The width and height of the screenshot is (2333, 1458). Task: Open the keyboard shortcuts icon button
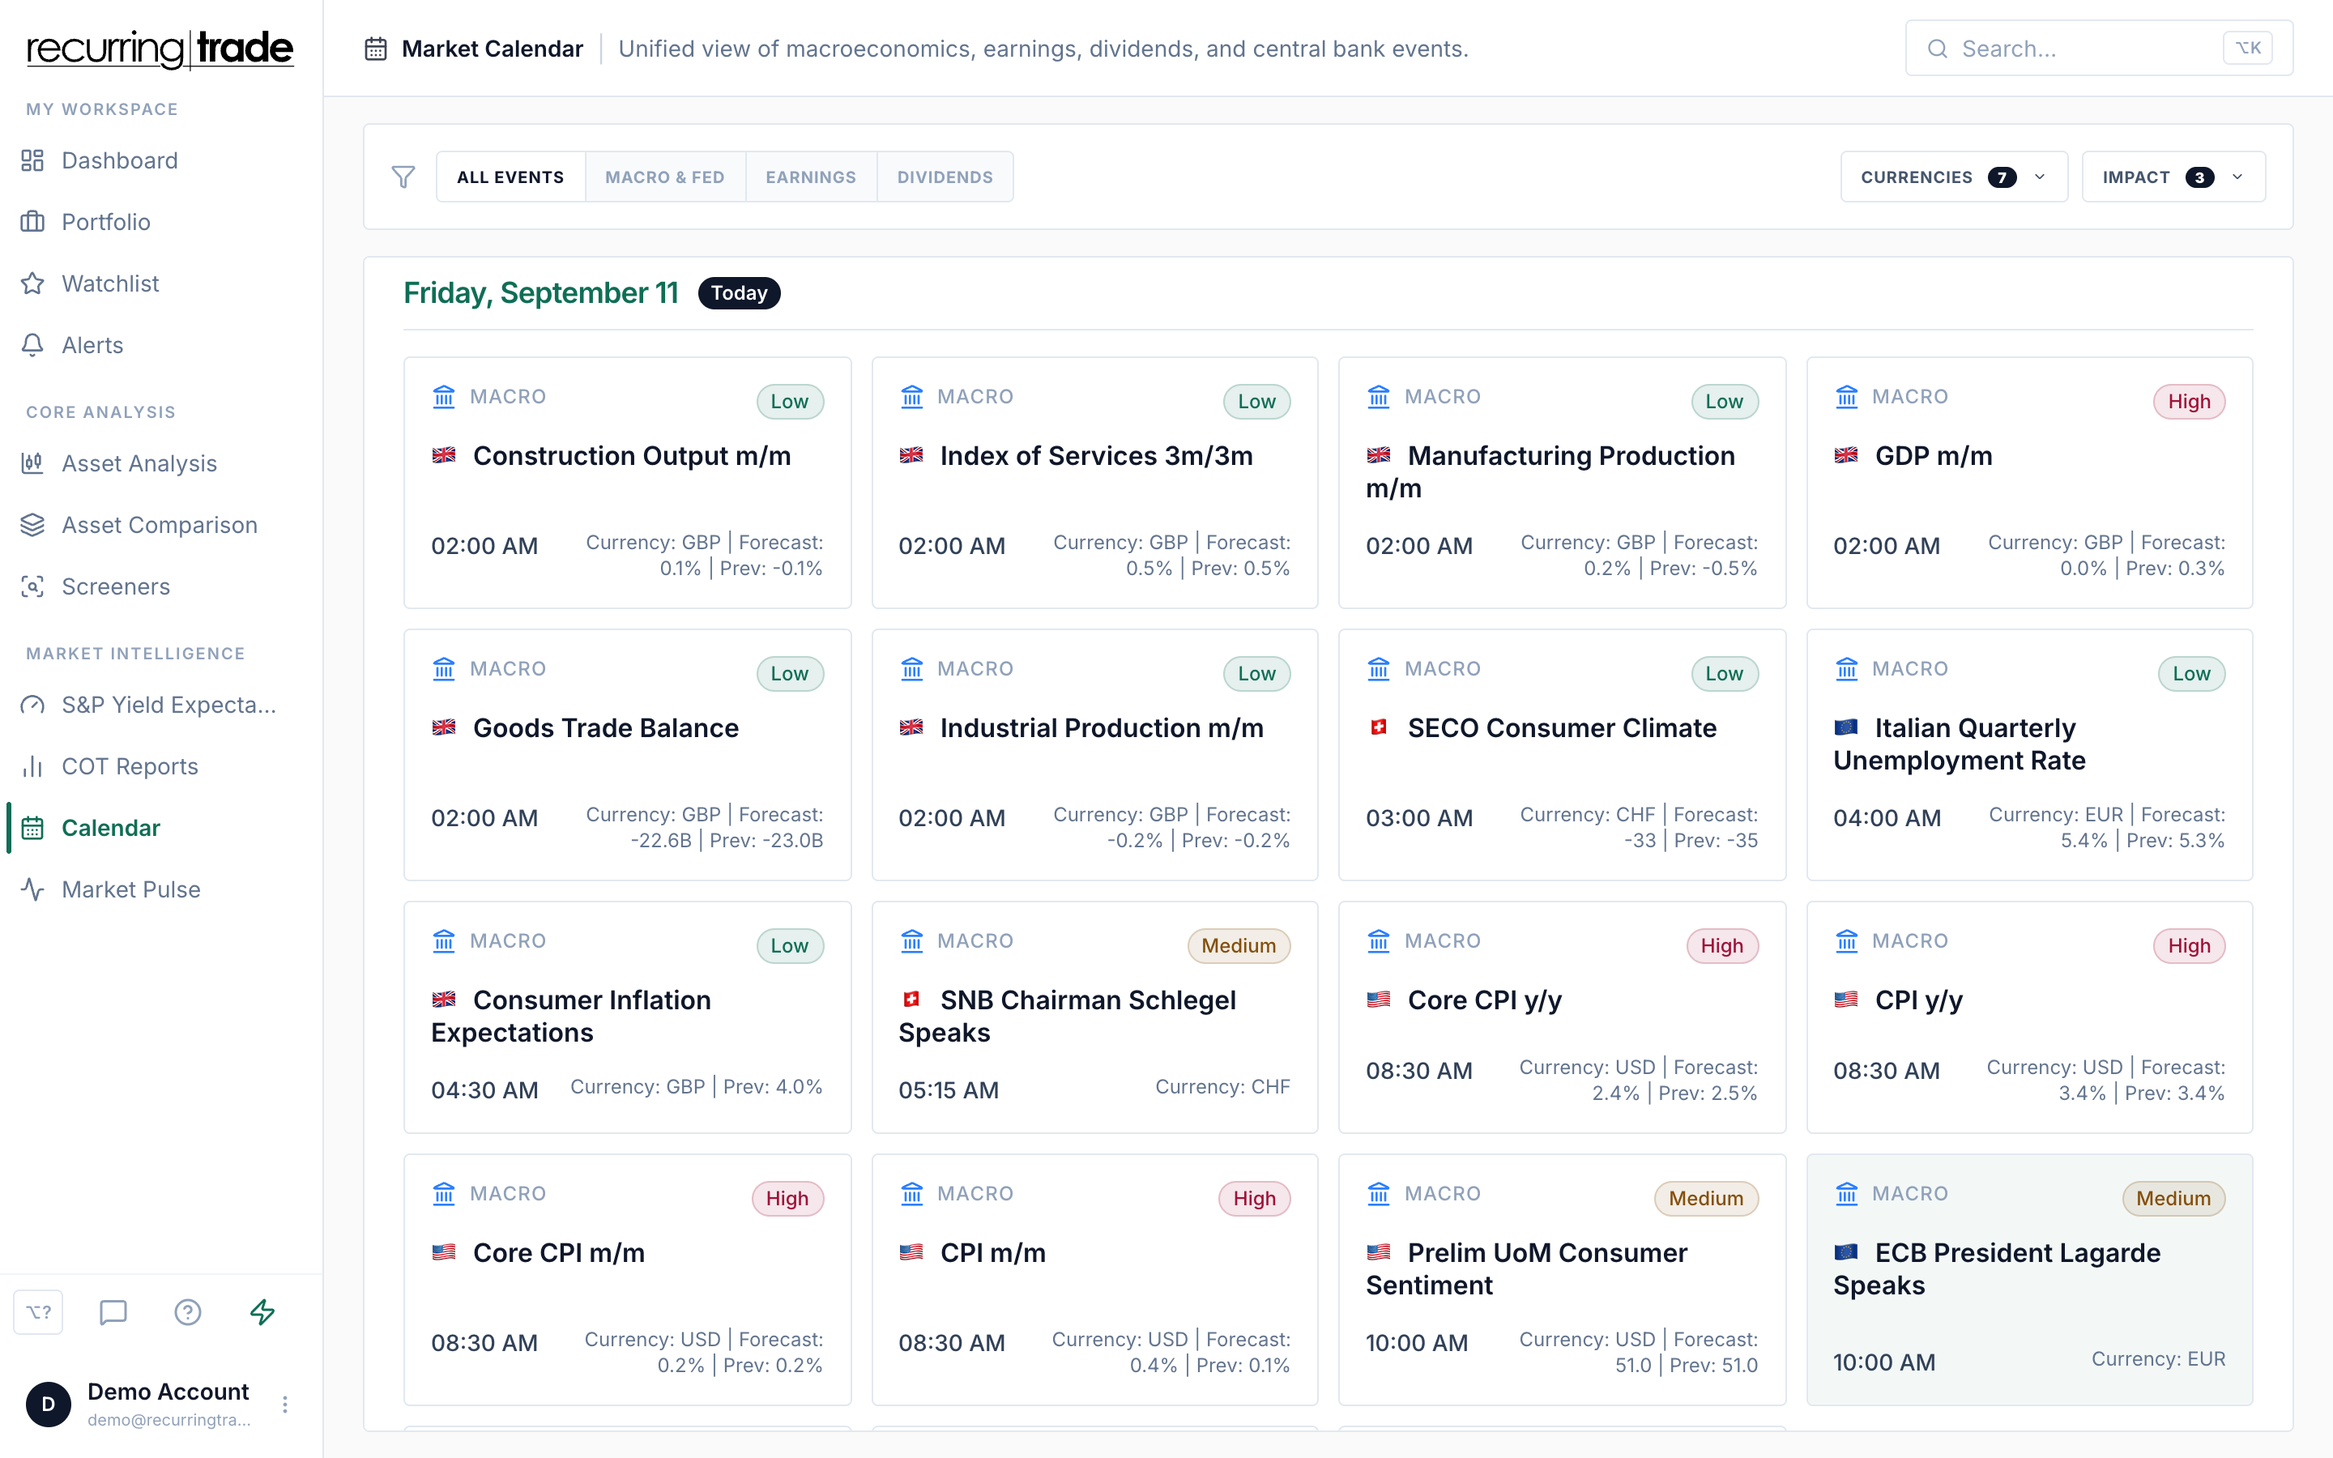pos(39,1311)
